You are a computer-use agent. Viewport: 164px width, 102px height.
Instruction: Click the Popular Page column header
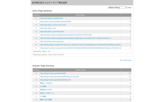tap(80, 70)
